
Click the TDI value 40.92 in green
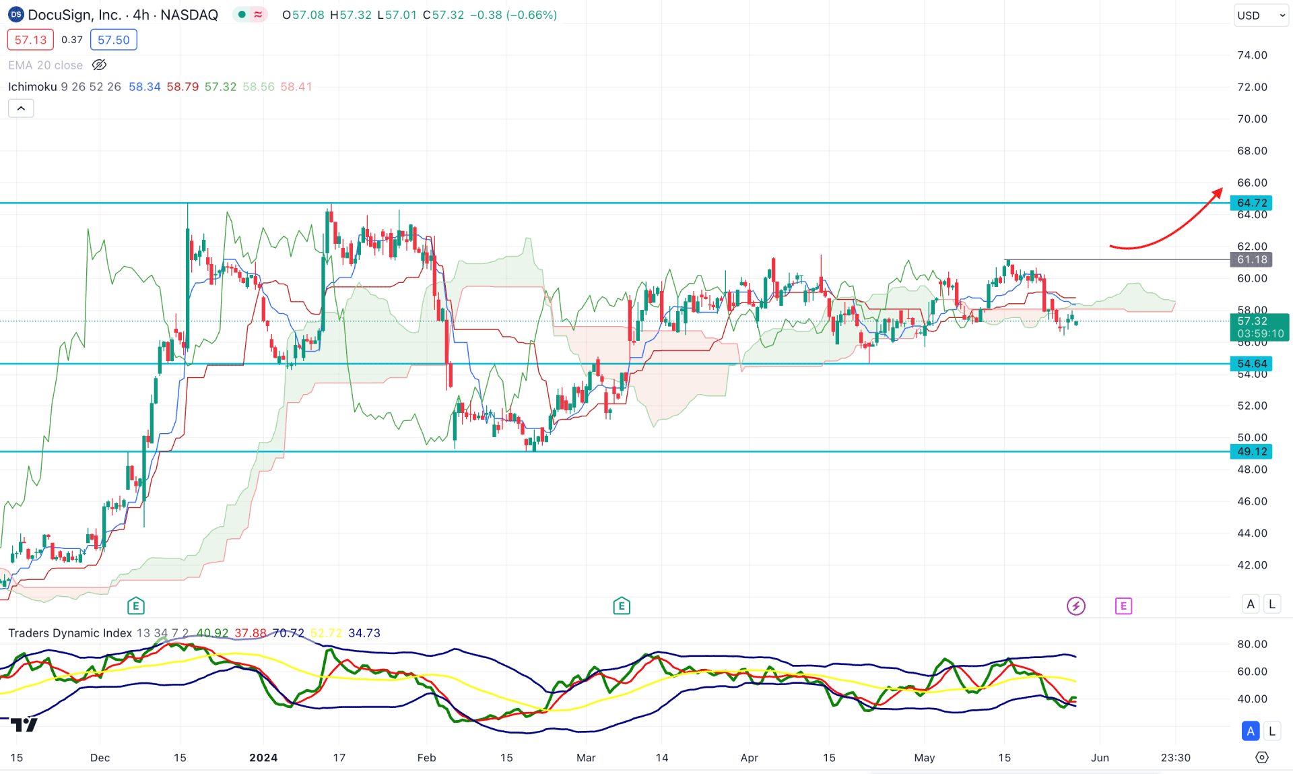click(212, 633)
